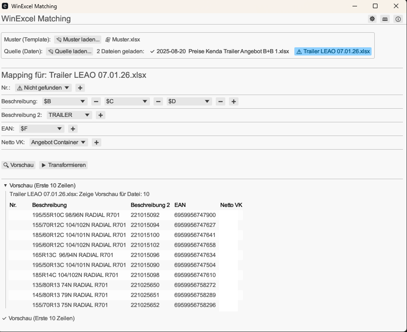Add another EAN column mapping
Screen dimensions: 407x332
pyautogui.click(x=72, y=128)
